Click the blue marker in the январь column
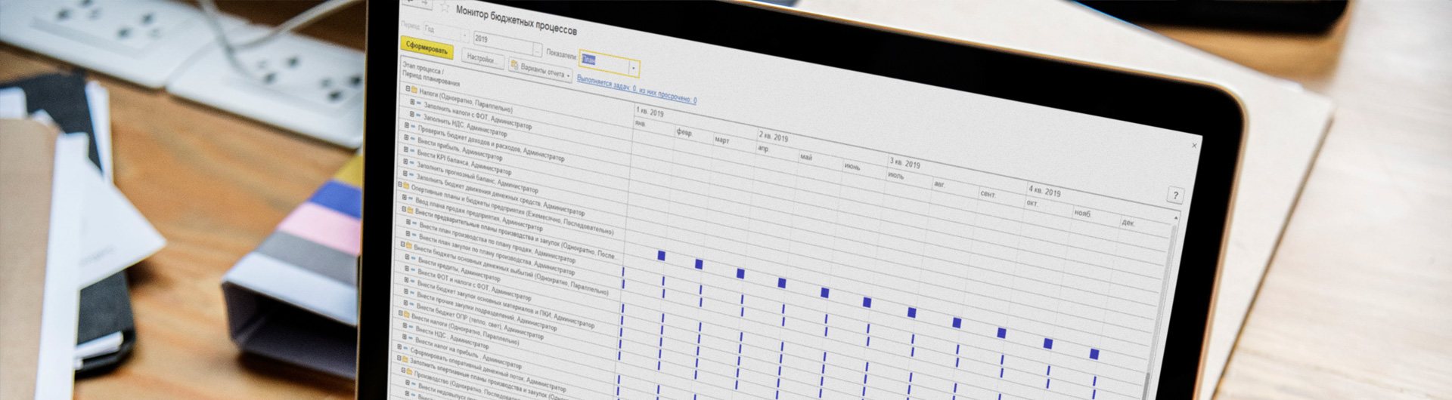Image resolution: width=1452 pixels, height=400 pixels. click(x=661, y=256)
